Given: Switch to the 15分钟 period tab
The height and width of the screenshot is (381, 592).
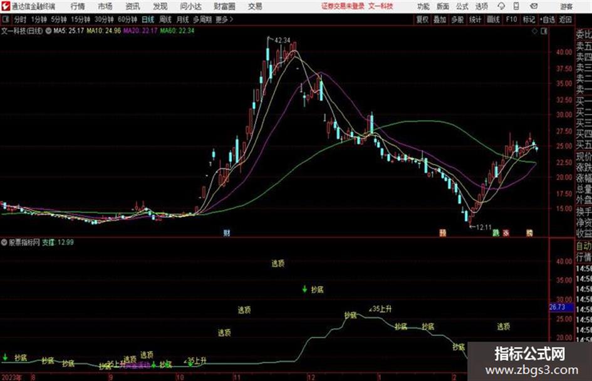Looking at the screenshot, I should tap(81, 19).
